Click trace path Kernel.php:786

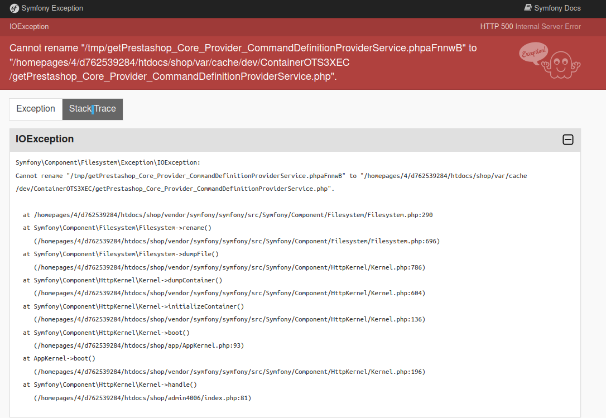(229, 267)
